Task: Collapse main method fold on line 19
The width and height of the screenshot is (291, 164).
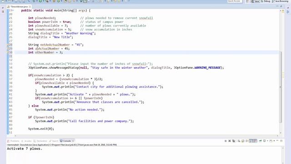Action: click(x=13, y=10)
